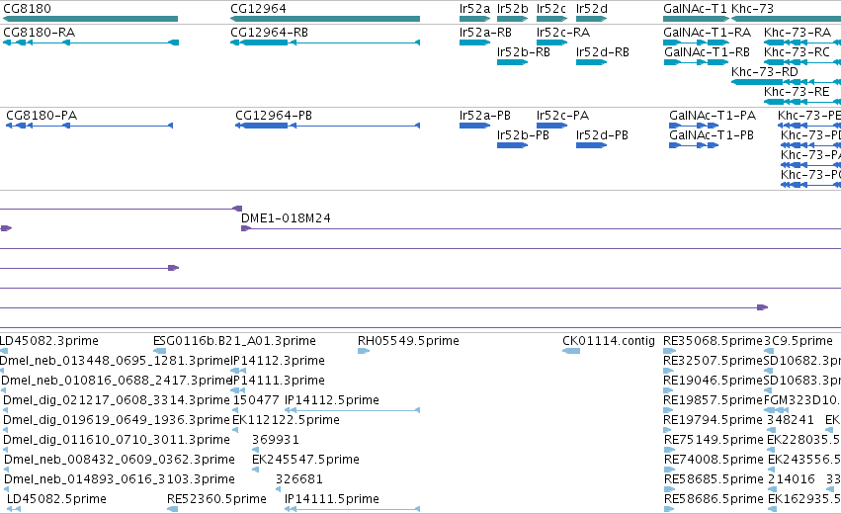Select the EK245547.5prime EST label
841x514 pixels.
305,460
